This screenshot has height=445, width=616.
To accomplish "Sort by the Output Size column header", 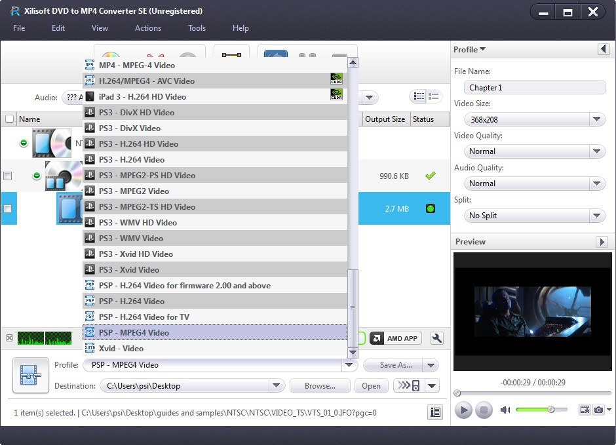I will [x=385, y=119].
